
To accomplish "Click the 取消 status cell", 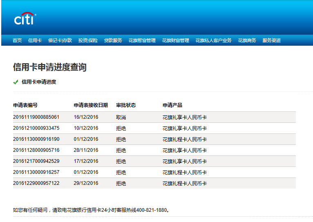I will coord(121,118).
